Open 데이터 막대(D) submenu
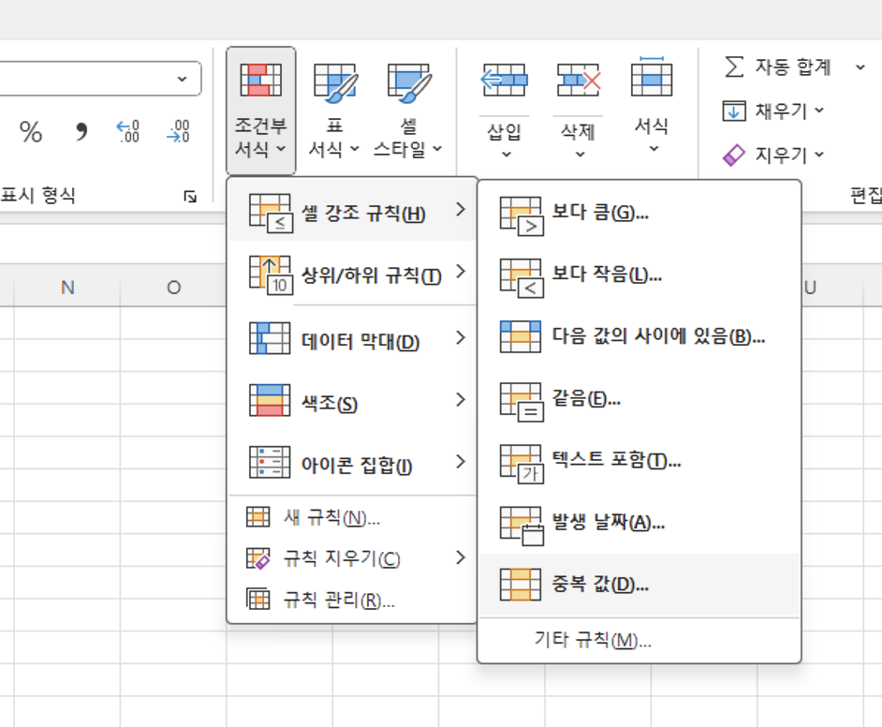 pos(352,339)
